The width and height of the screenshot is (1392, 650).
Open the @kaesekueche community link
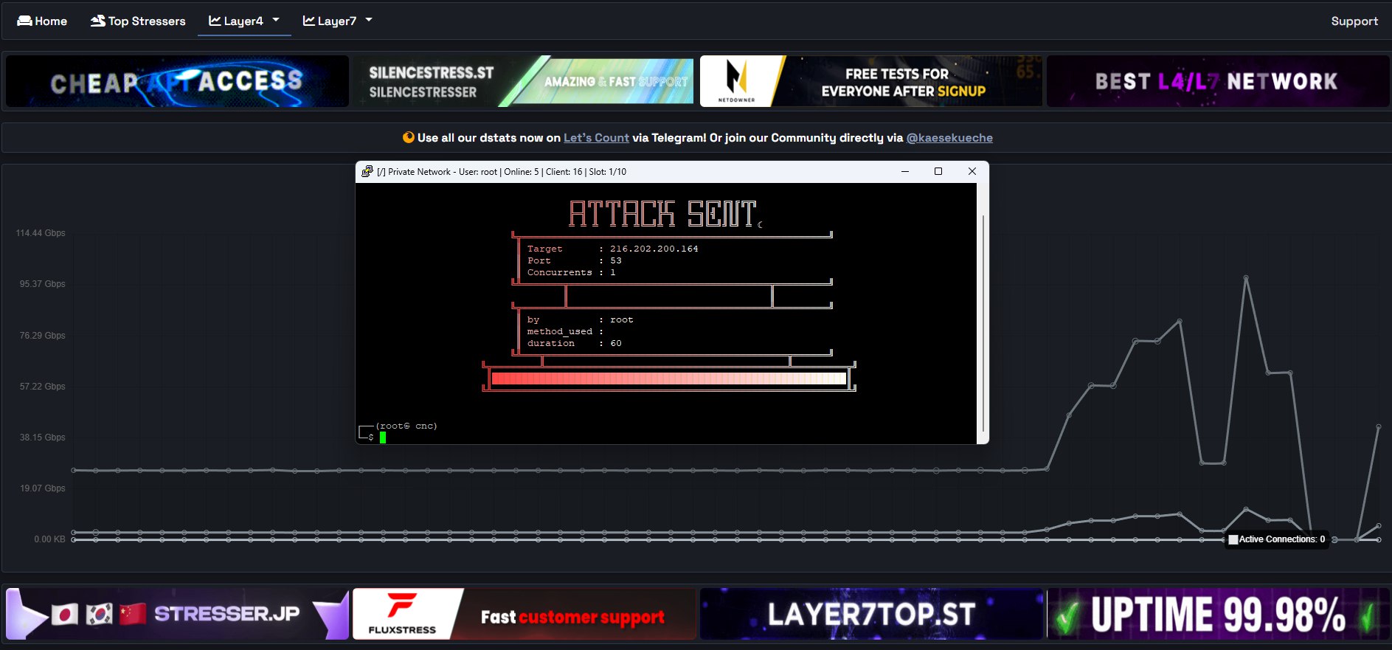click(x=949, y=137)
